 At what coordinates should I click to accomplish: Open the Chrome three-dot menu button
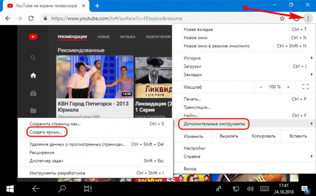tap(308, 18)
